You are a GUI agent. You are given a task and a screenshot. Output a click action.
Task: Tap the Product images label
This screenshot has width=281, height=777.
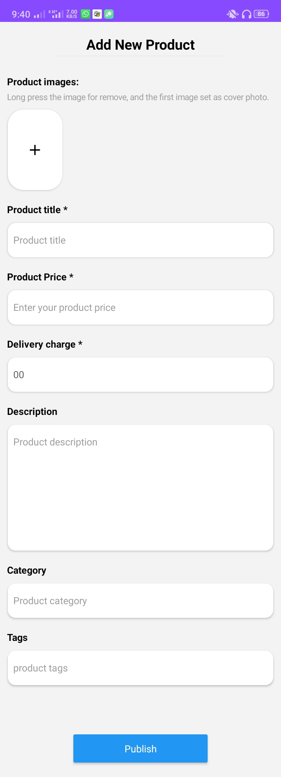pos(43,82)
